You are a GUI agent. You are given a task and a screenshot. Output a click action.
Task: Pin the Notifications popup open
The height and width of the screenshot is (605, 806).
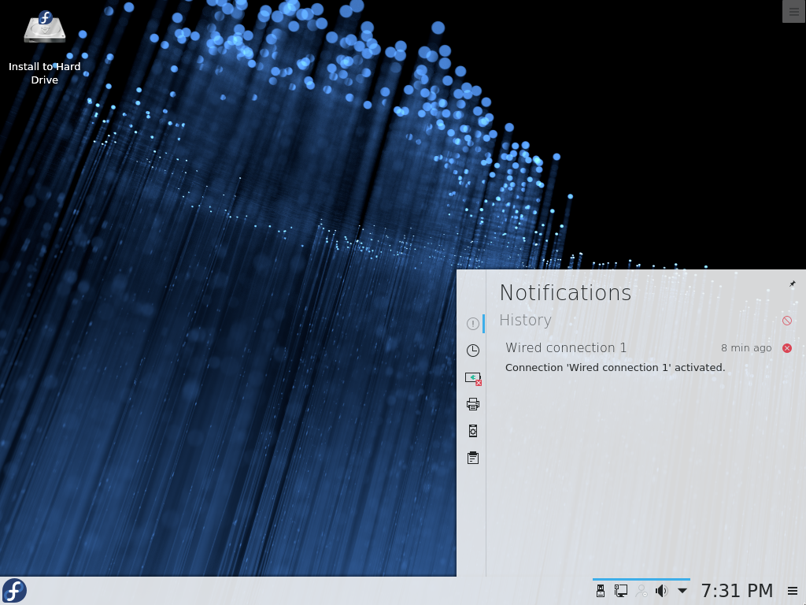pyautogui.click(x=792, y=284)
